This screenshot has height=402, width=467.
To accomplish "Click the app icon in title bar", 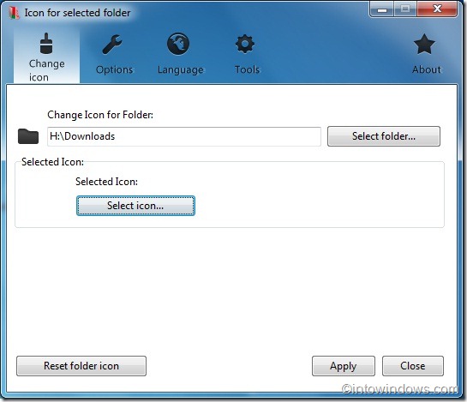I will tap(14, 13).
